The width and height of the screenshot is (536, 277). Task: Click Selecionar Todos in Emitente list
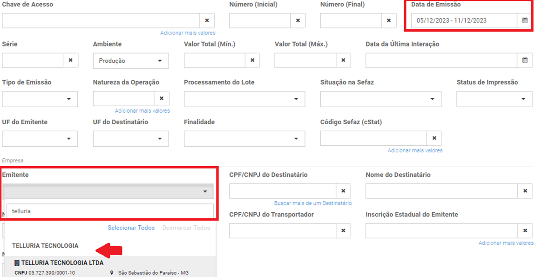131,228
